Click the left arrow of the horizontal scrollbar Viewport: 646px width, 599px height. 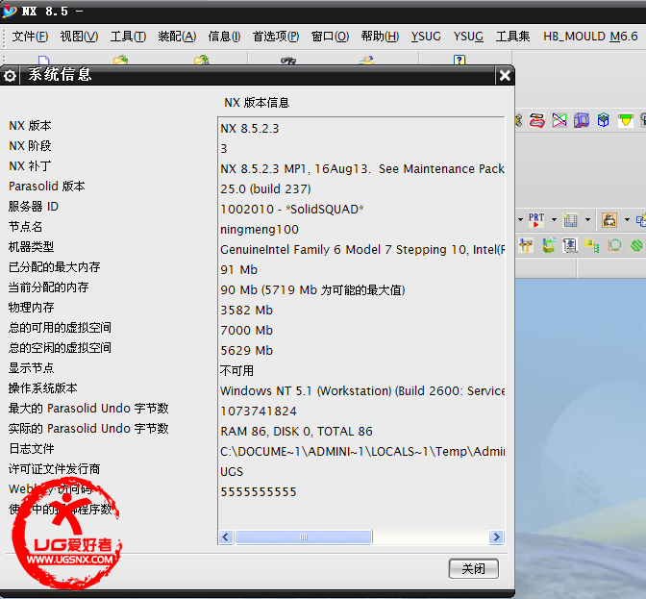pos(226,537)
